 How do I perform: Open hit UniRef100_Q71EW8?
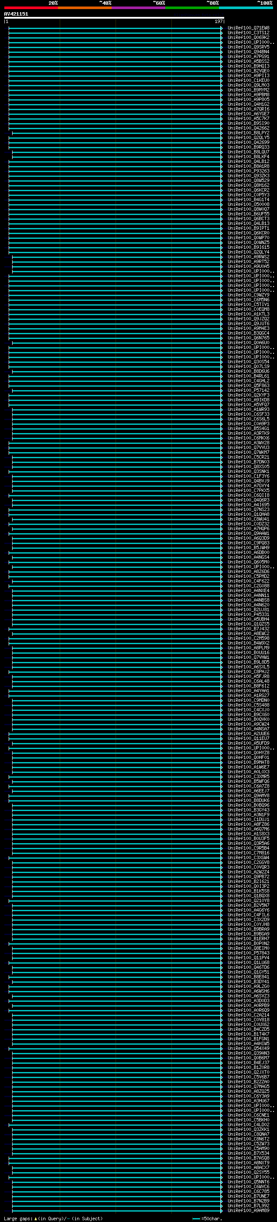tap(248, 28)
